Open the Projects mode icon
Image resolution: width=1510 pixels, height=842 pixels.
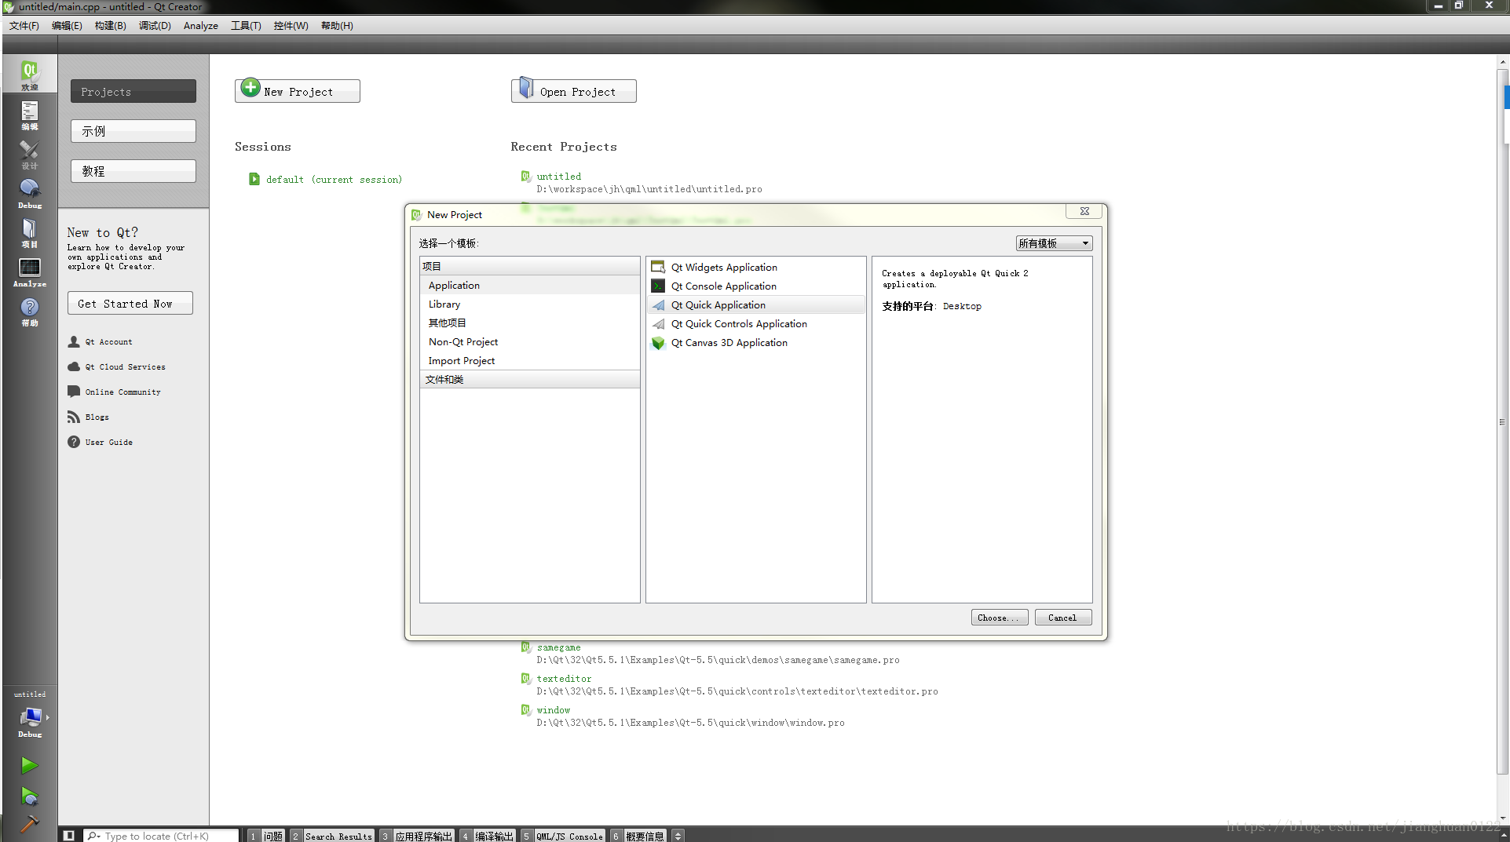[x=29, y=232]
